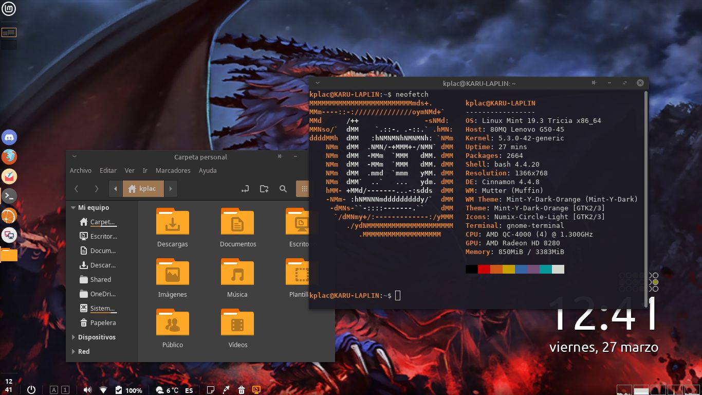Create a new folder using the toolbar icon

264,189
